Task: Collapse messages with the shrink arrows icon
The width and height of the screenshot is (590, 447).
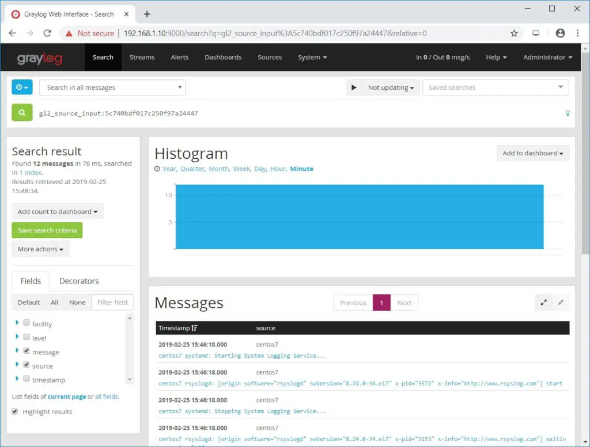Action: 561,303
